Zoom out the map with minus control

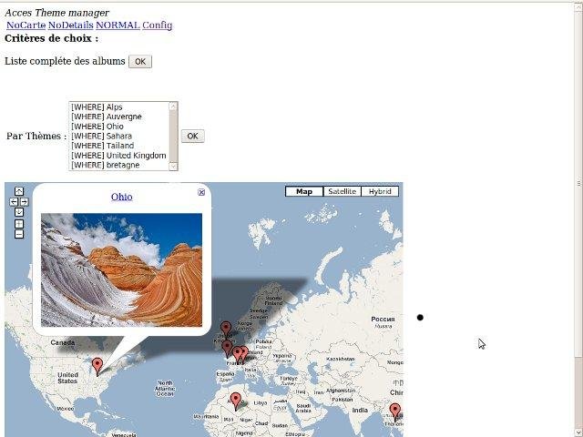[19, 234]
